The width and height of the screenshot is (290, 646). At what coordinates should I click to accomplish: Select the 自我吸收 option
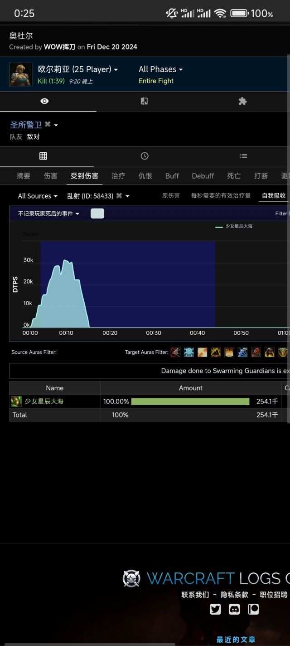pyautogui.click(x=274, y=196)
